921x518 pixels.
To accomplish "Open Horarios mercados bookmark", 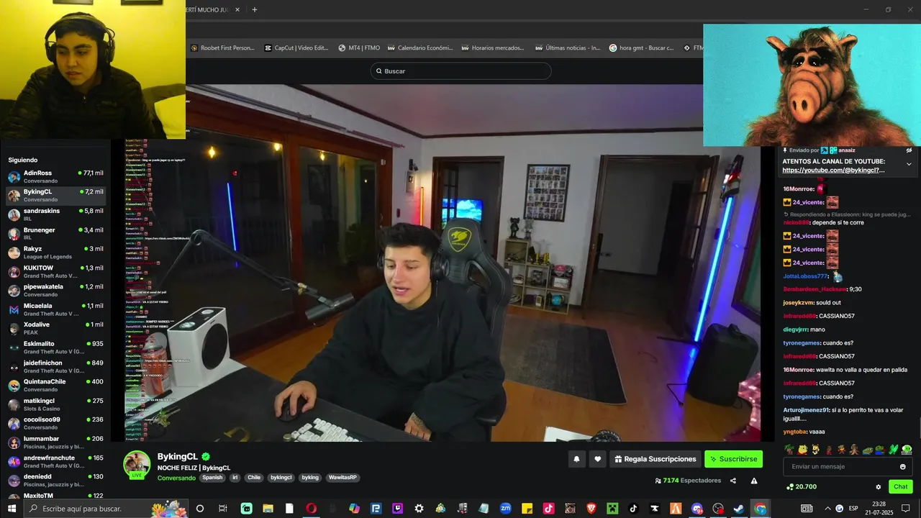I will (x=494, y=48).
